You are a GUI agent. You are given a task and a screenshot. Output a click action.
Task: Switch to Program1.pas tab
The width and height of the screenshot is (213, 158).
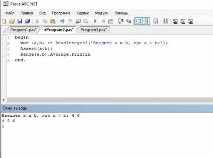click(23, 30)
